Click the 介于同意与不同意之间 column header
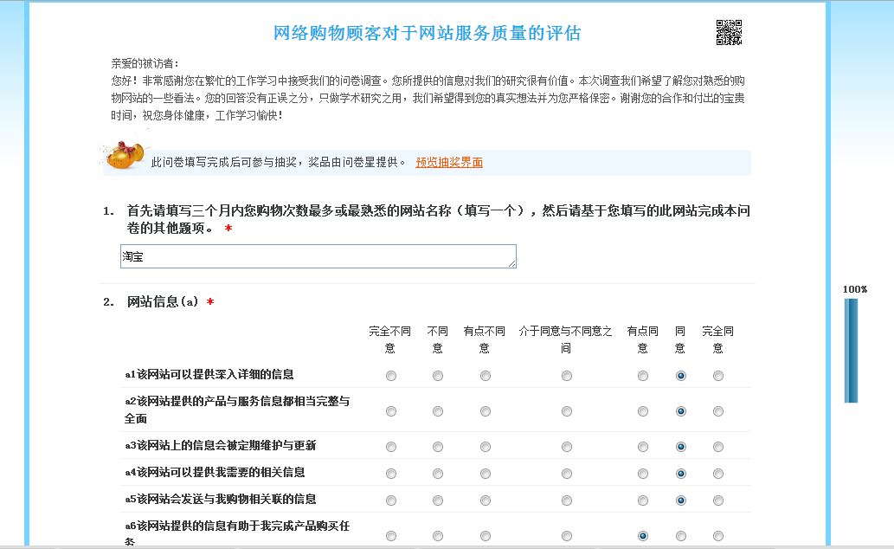894x549 pixels. point(566,339)
